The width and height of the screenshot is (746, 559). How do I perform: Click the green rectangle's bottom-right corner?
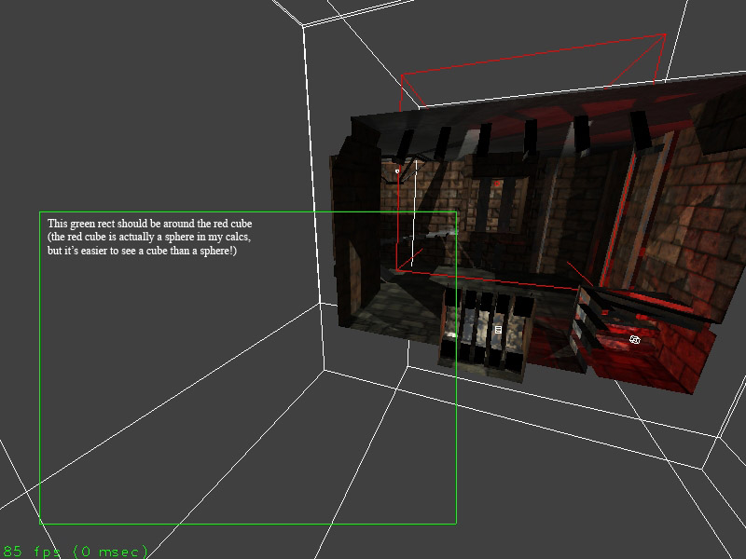coord(456,524)
